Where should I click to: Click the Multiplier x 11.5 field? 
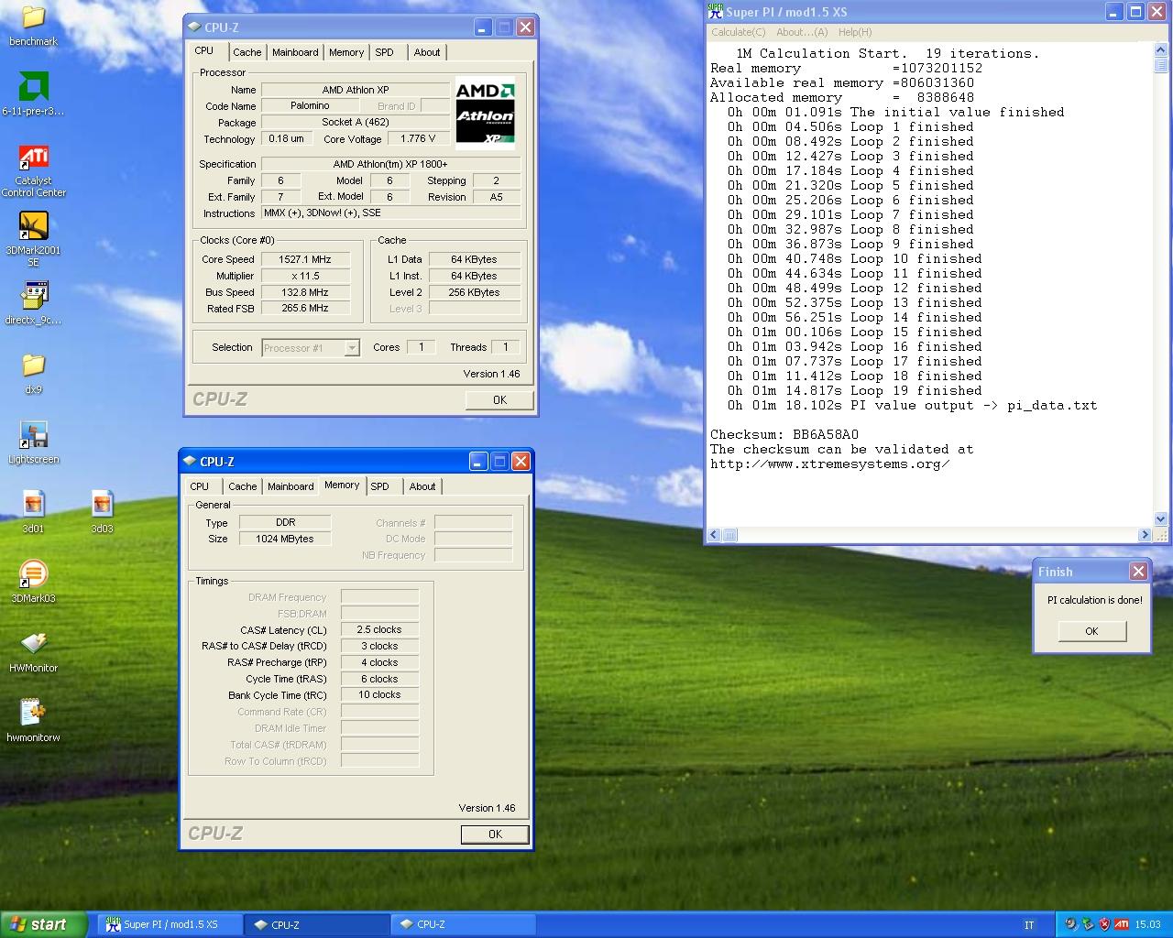(x=305, y=276)
